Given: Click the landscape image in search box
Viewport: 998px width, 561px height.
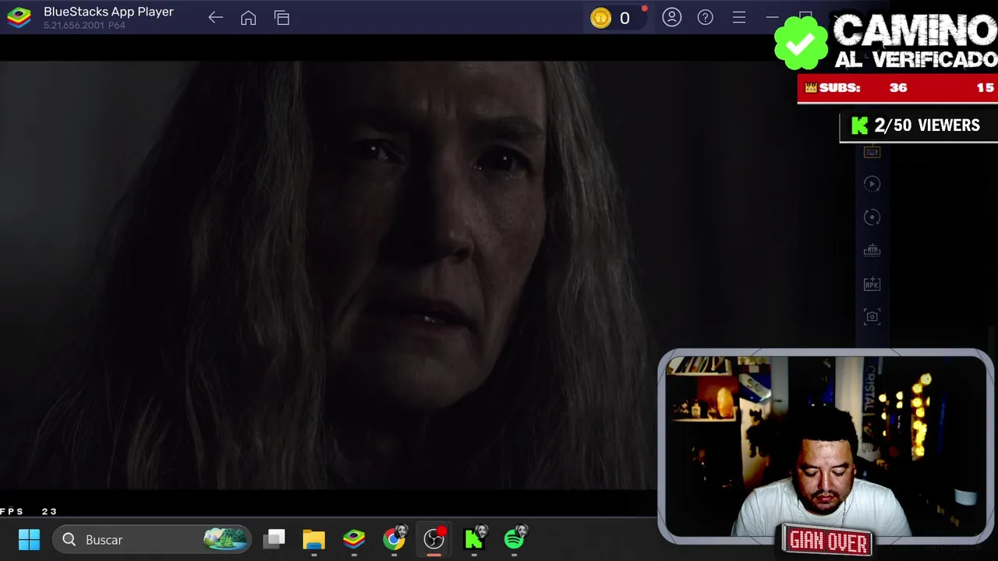Looking at the screenshot, I should (225, 538).
